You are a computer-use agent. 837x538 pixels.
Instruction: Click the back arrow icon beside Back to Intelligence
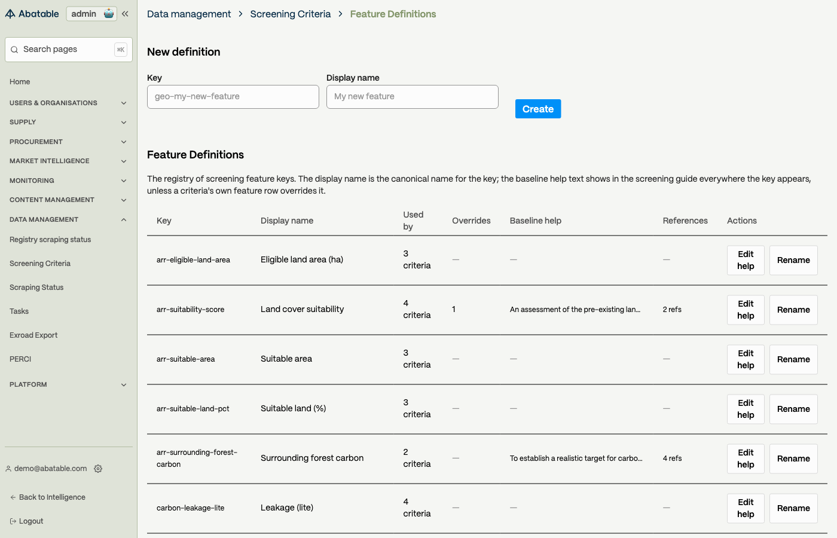click(13, 497)
